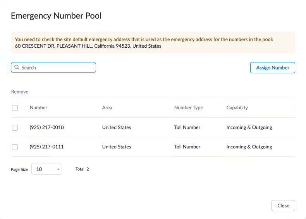Click the Area column header
The image size is (306, 219).
107,108
